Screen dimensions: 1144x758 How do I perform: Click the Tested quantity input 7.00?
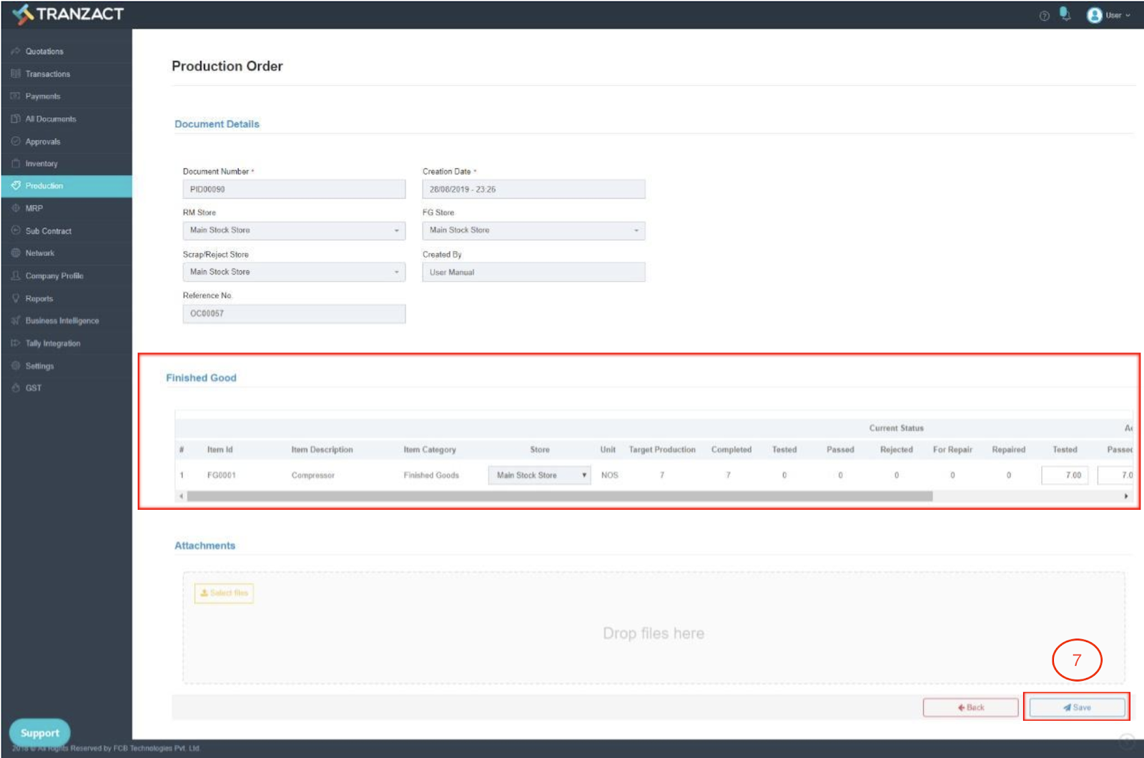1065,475
